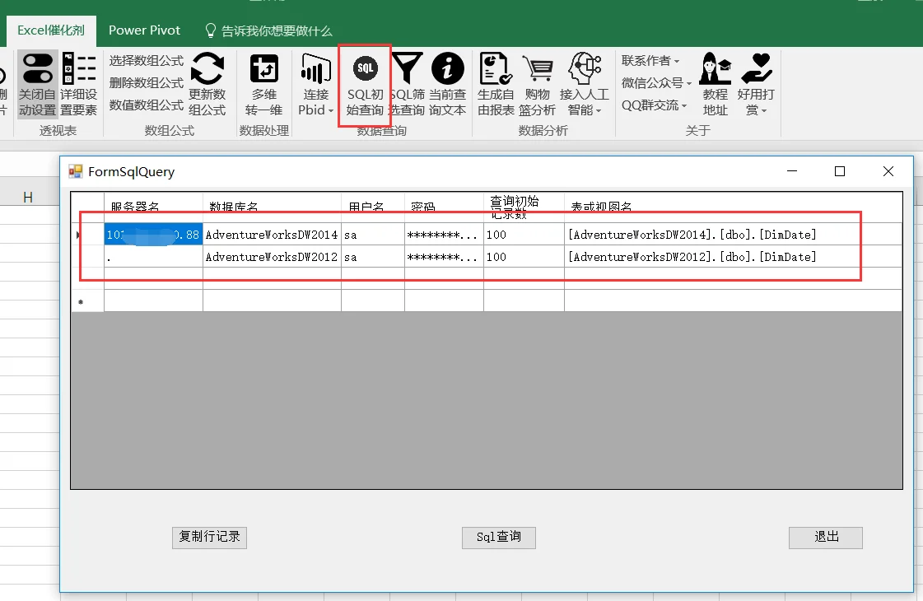Click the SQL初始查询 icon
The image size is (923, 601).
coord(365,69)
